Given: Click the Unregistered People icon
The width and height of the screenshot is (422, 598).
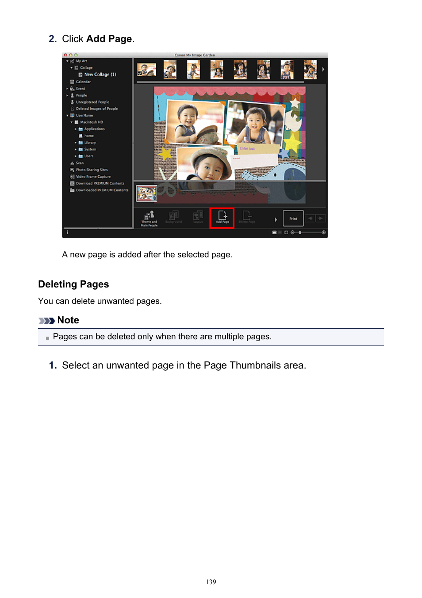Looking at the screenshot, I should [72, 102].
